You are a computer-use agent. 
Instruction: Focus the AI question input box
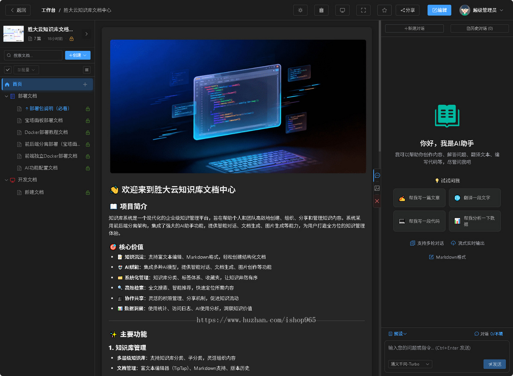pyautogui.click(x=447, y=348)
